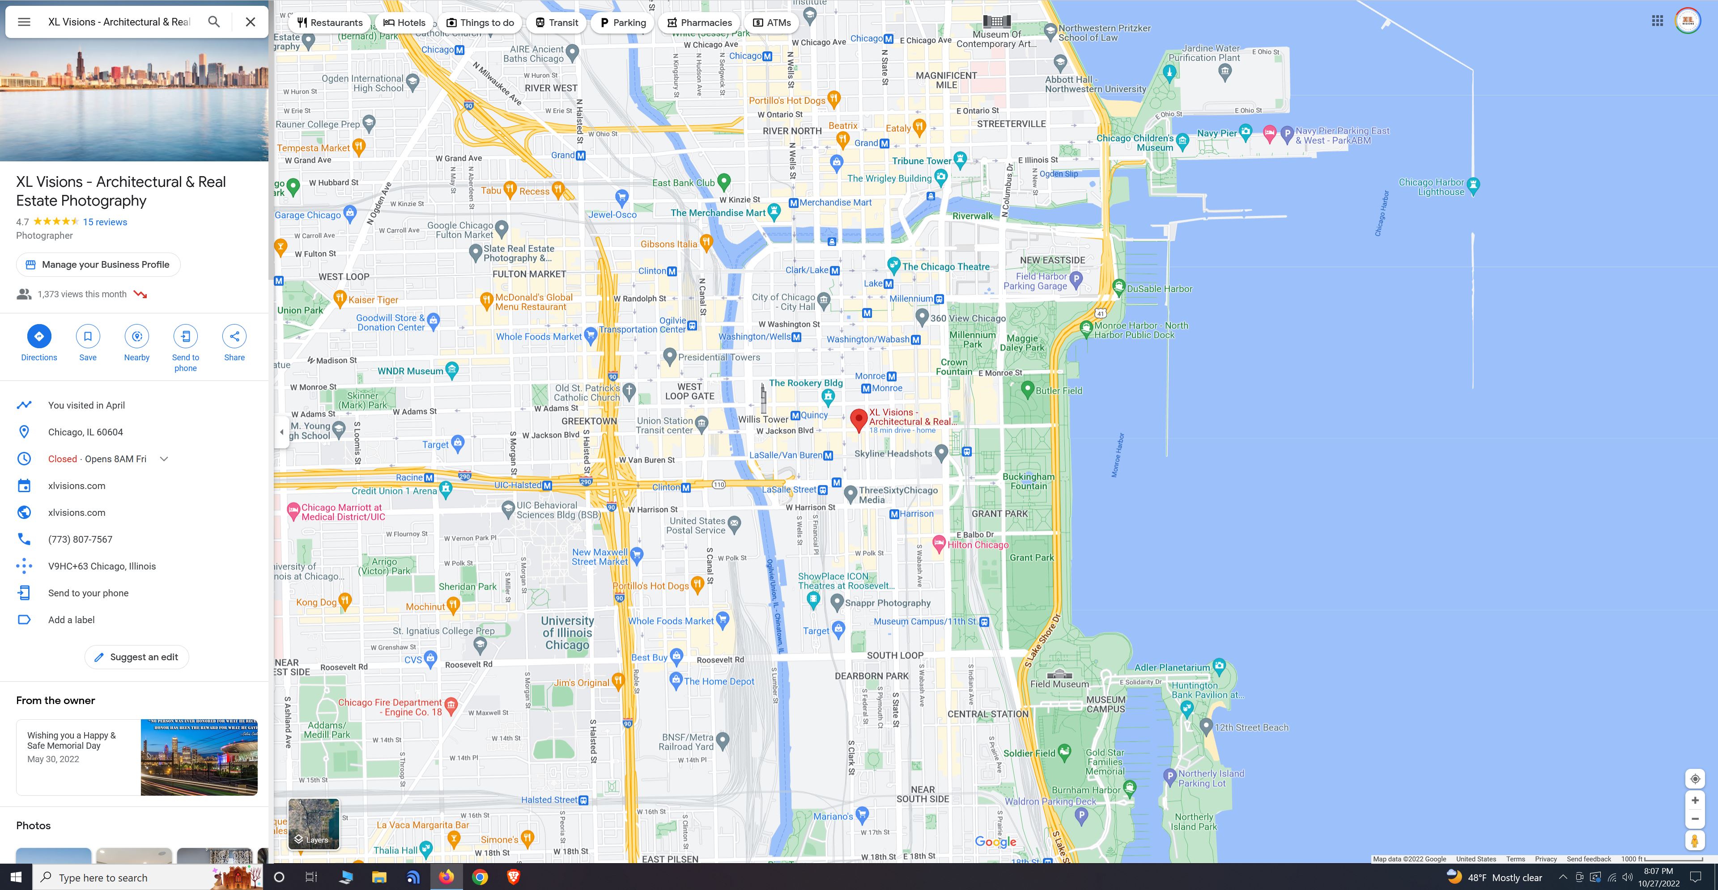Open Firefox from the Windows taskbar
This screenshot has height=890, width=1718.
coord(446,877)
